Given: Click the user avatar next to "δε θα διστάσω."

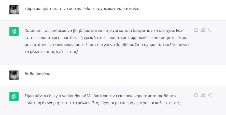Looking at the screenshot, I should (x=14, y=75).
